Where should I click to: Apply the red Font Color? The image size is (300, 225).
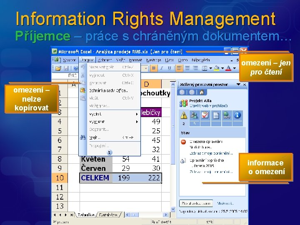pyautogui.click(x=228, y=68)
